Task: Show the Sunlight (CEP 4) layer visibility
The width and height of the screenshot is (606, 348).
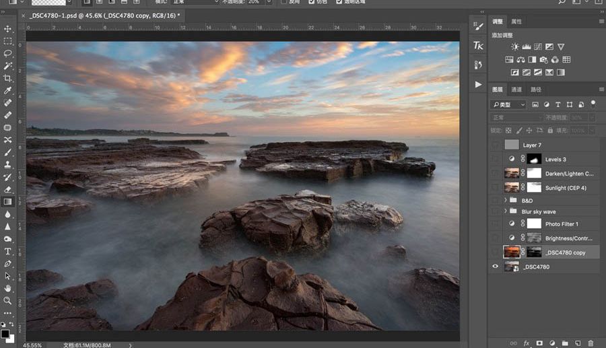Action: (x=495, y=188)
